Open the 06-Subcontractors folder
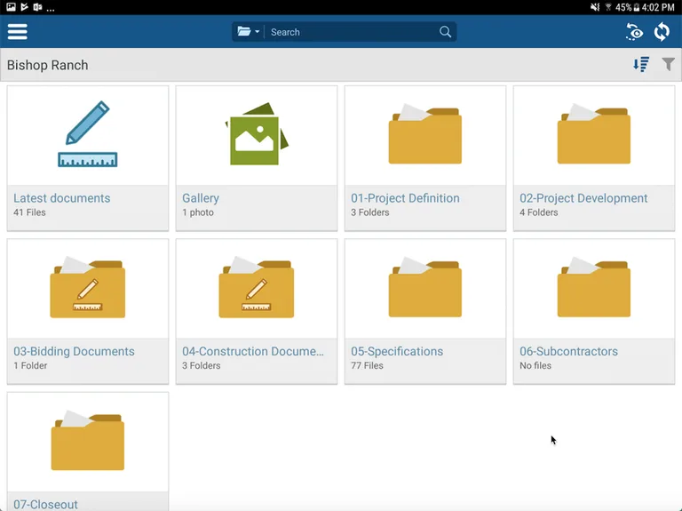Screen dimensions: 682x511 [593, 289]
